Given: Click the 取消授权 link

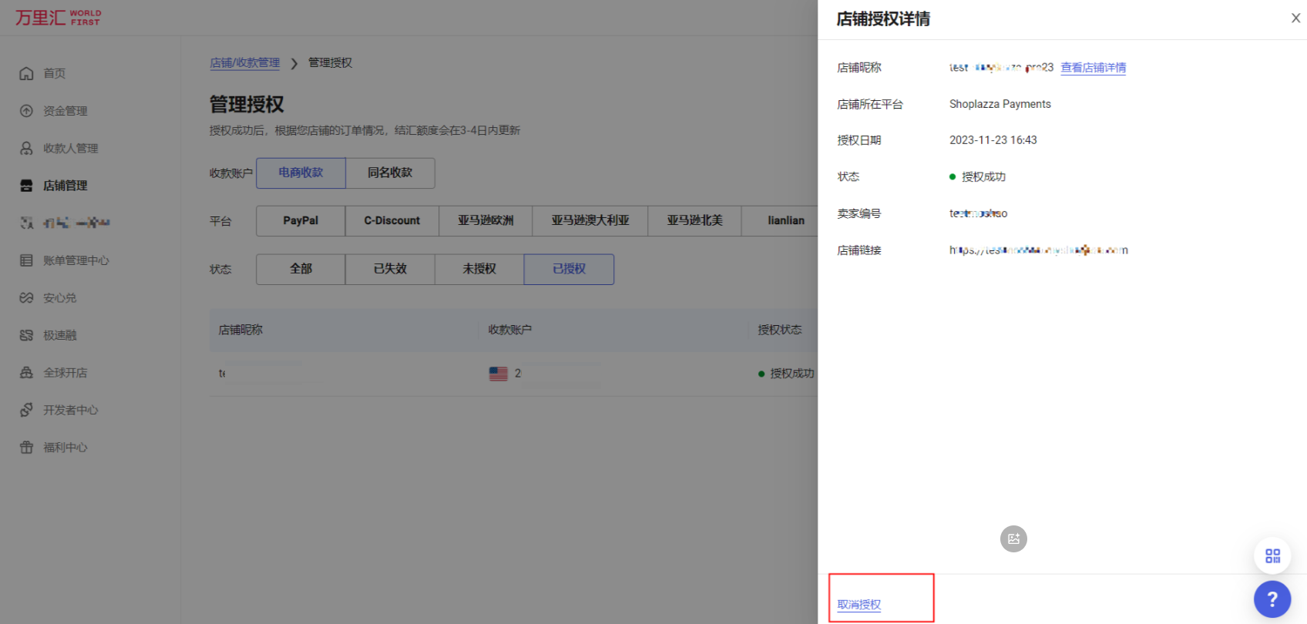Looking at the screenshot, I should pos(858,605).
